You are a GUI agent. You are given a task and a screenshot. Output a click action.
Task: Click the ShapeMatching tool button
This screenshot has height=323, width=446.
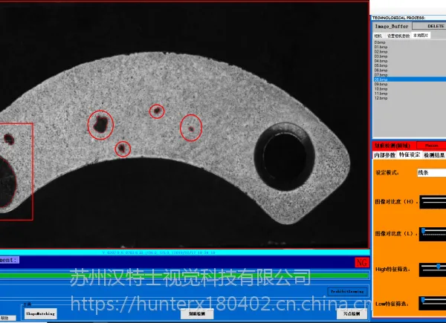(x=40, y=313)
